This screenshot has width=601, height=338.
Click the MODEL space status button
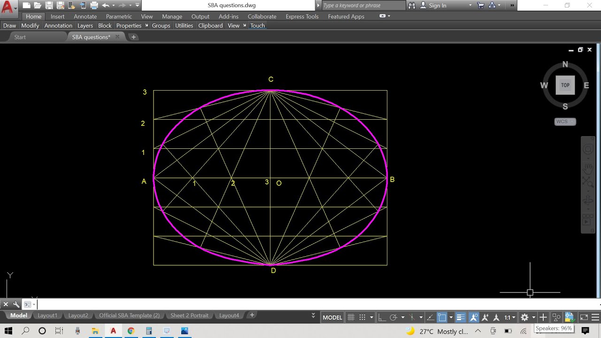coord(332,317)
